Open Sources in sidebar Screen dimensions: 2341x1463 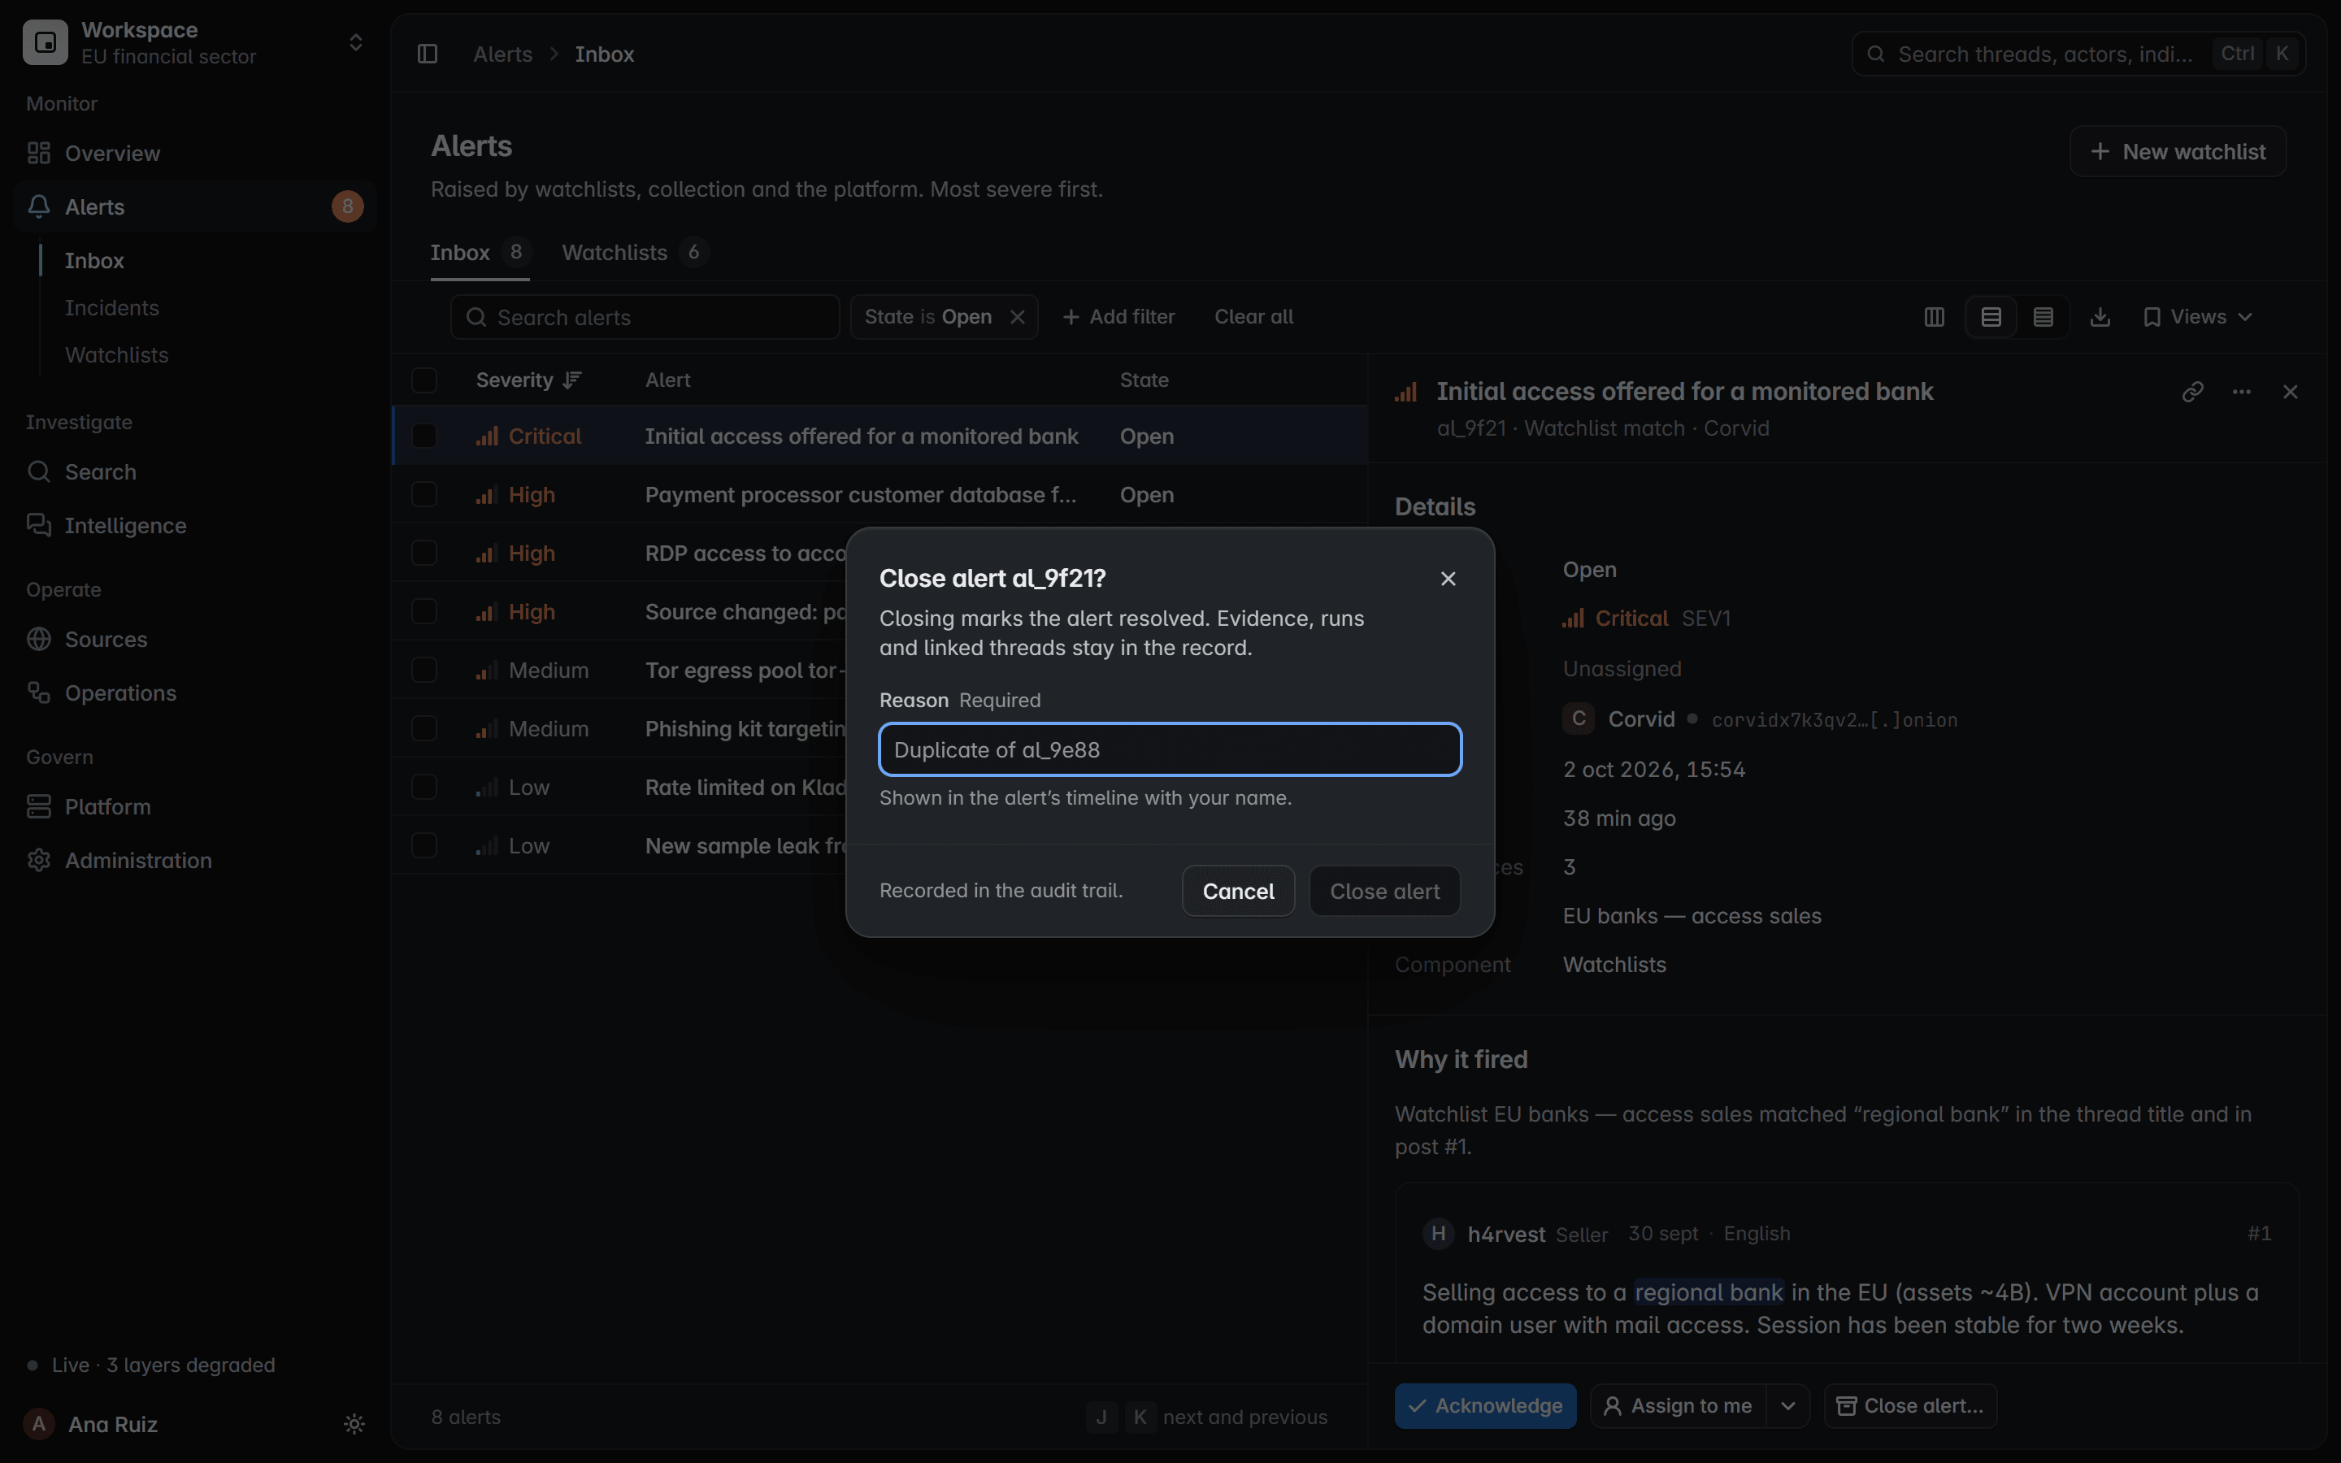(x=194, y=640)
